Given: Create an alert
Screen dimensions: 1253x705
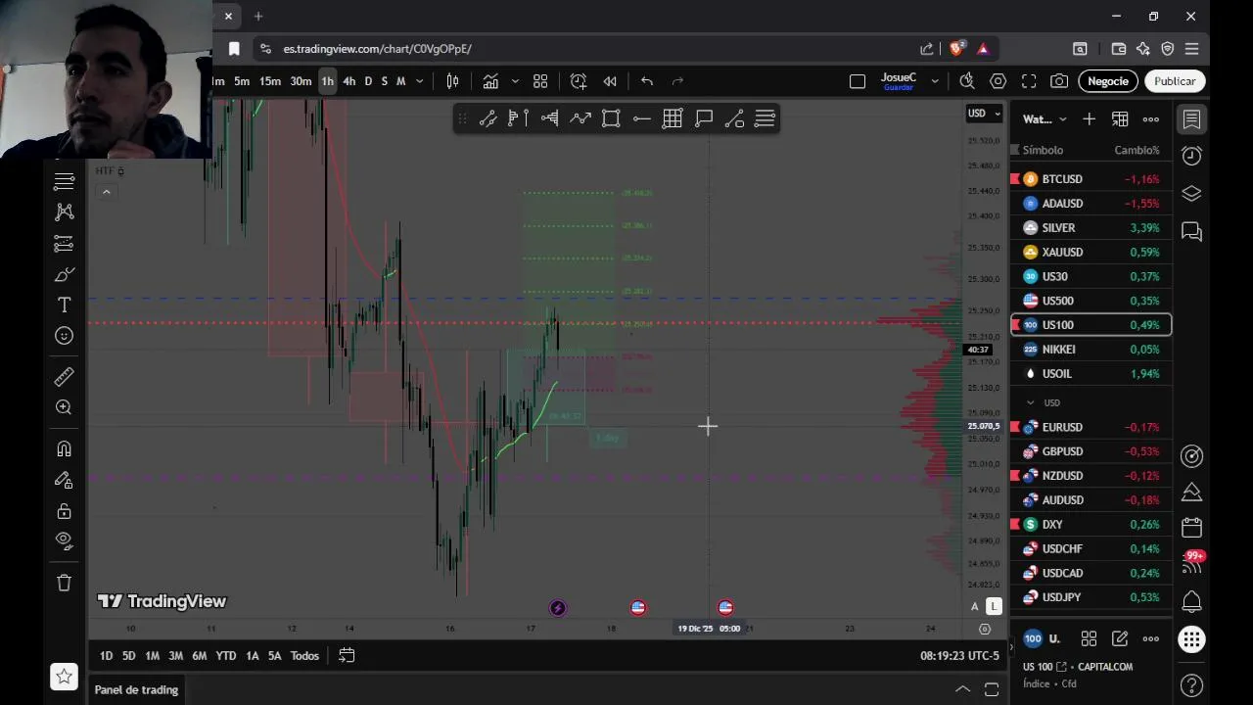Looking at the screenshot, I should 579,81.
